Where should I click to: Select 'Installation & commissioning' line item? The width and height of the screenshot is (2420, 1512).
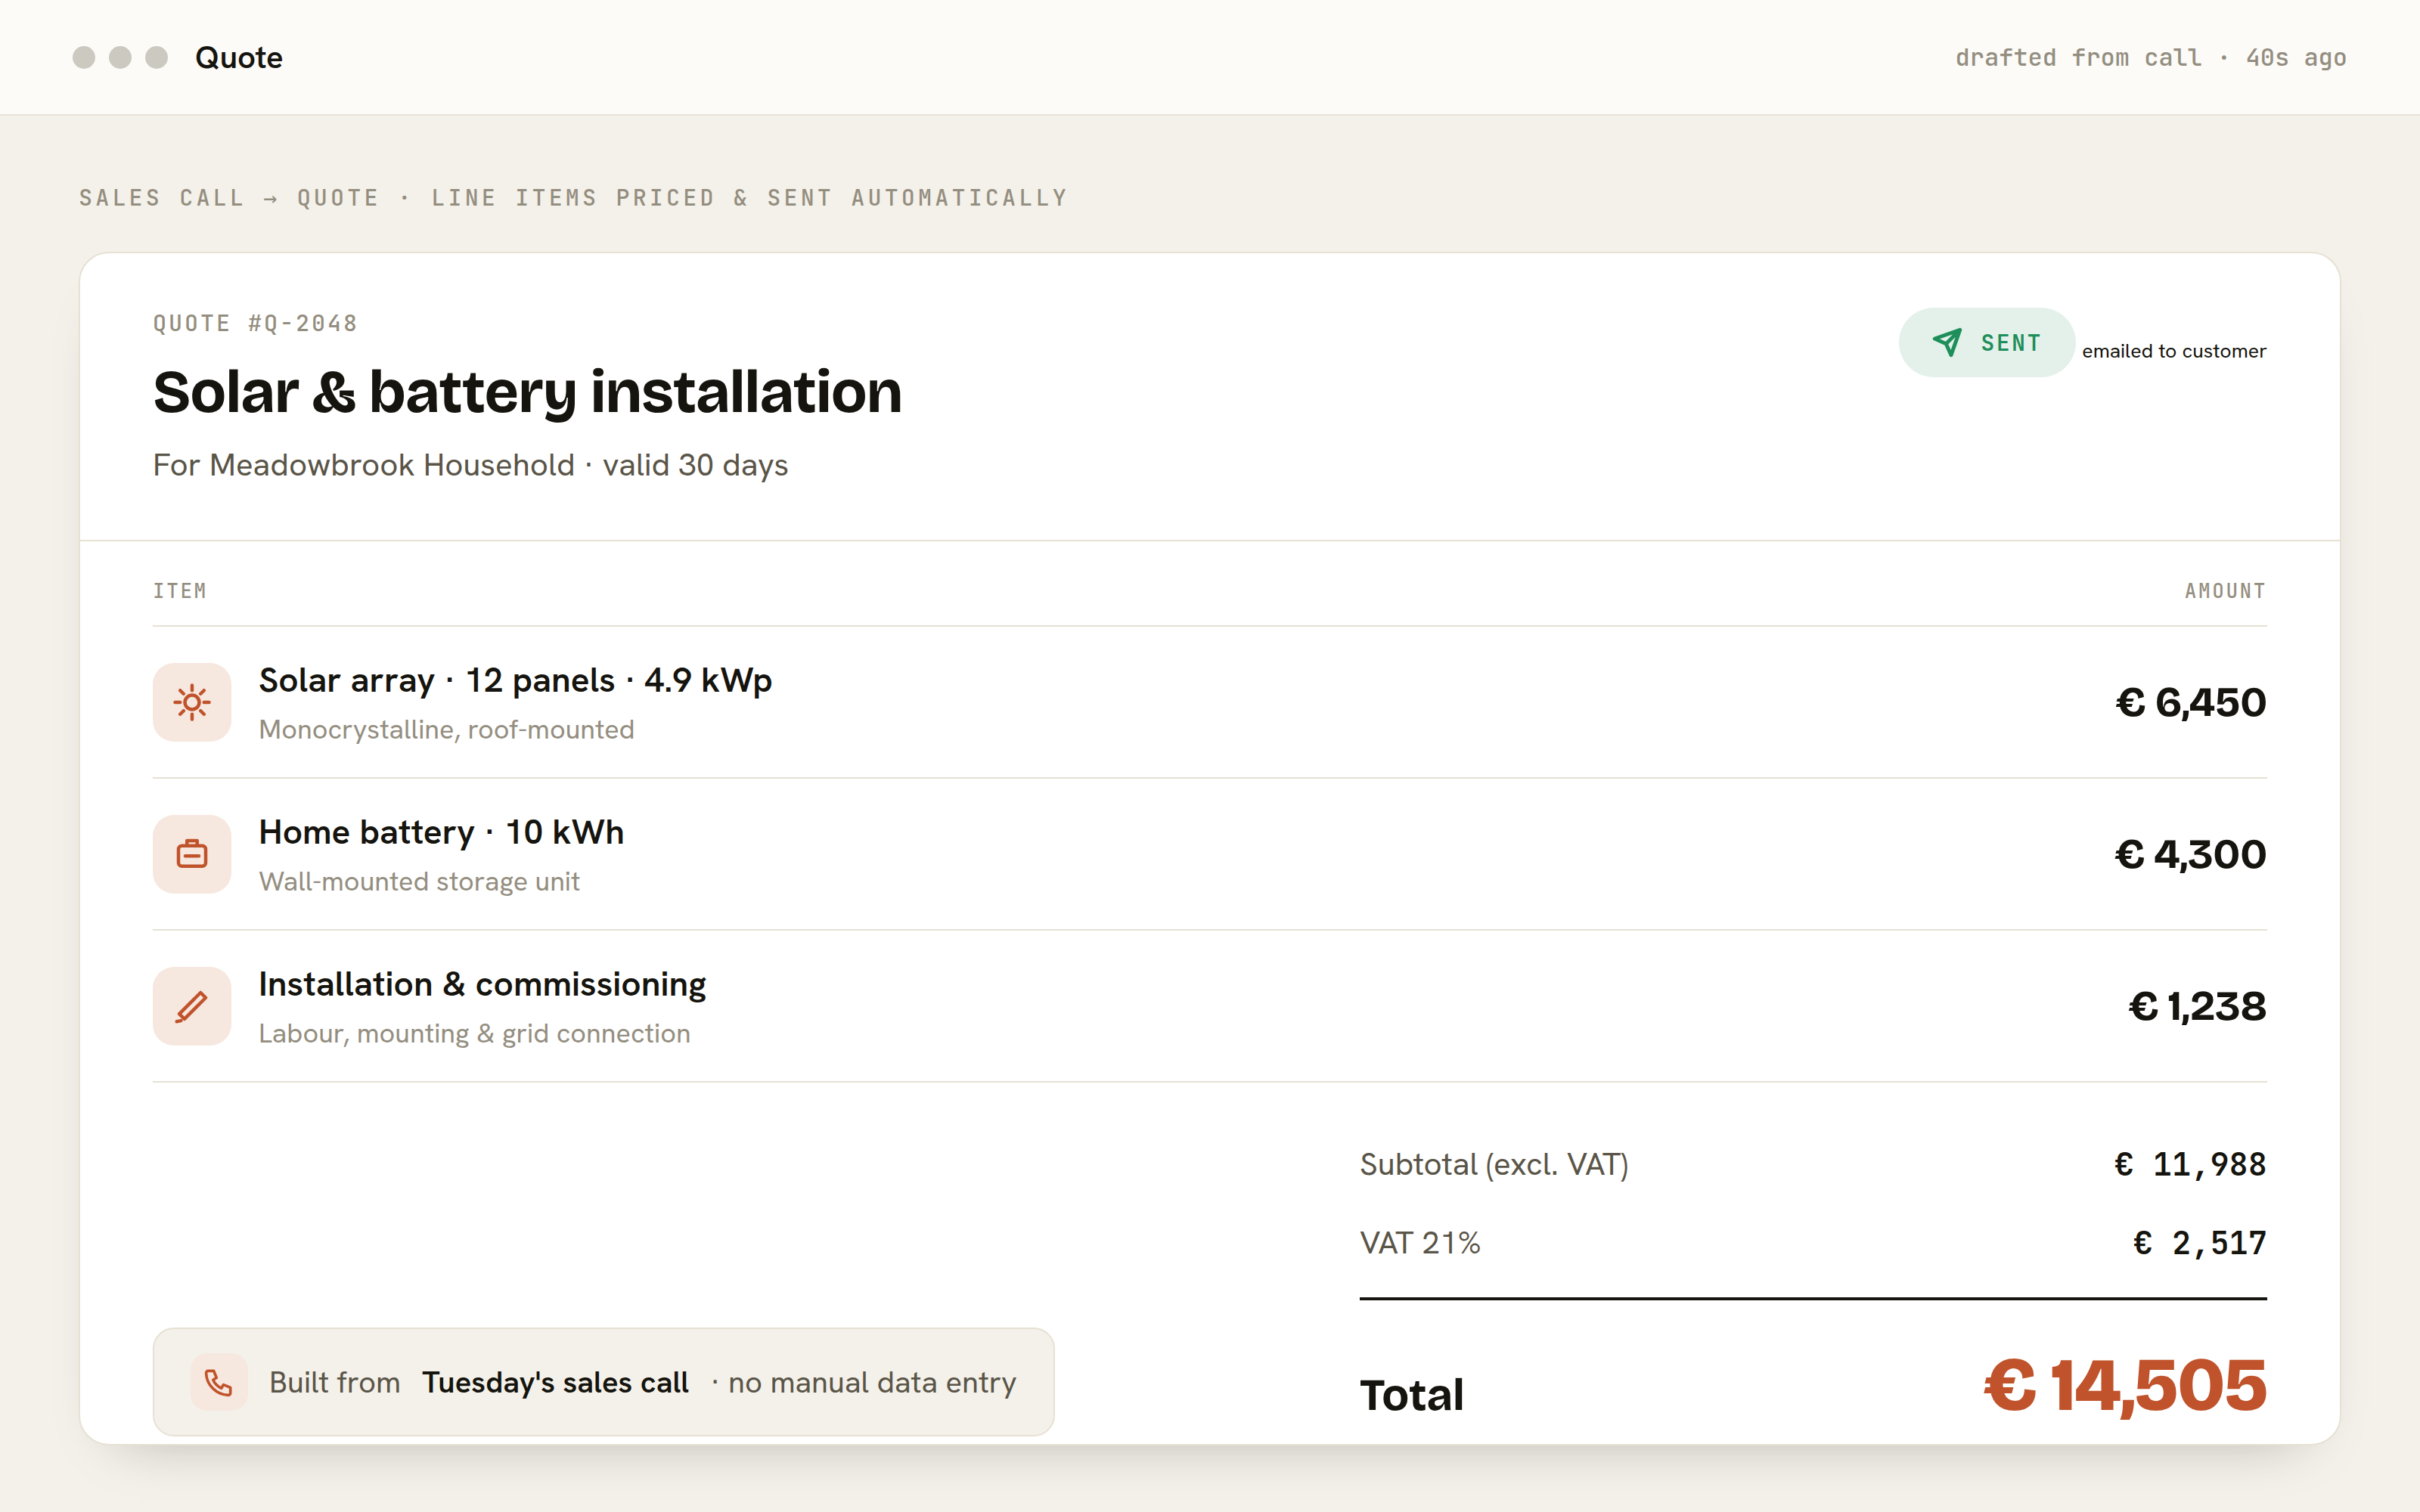[x=482, y=984]
